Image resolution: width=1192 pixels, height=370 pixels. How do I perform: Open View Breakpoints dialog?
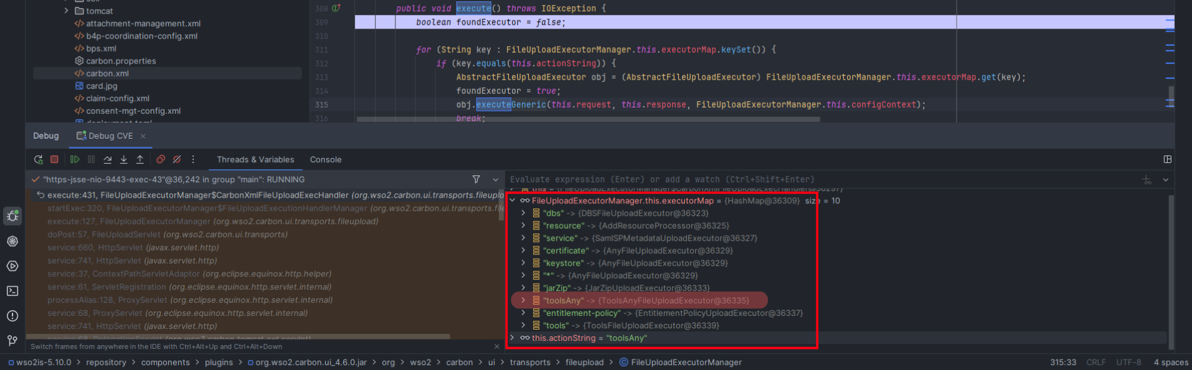pyautogui.click(x=161, y=160)
